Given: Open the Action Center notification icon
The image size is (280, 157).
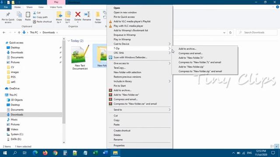Looking at the screenshot, I should [273, 153].
